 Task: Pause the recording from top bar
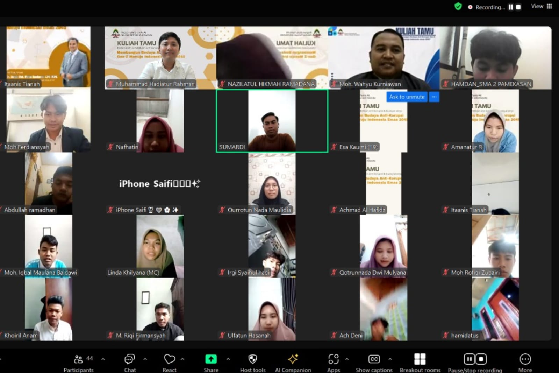click(511, 7)
